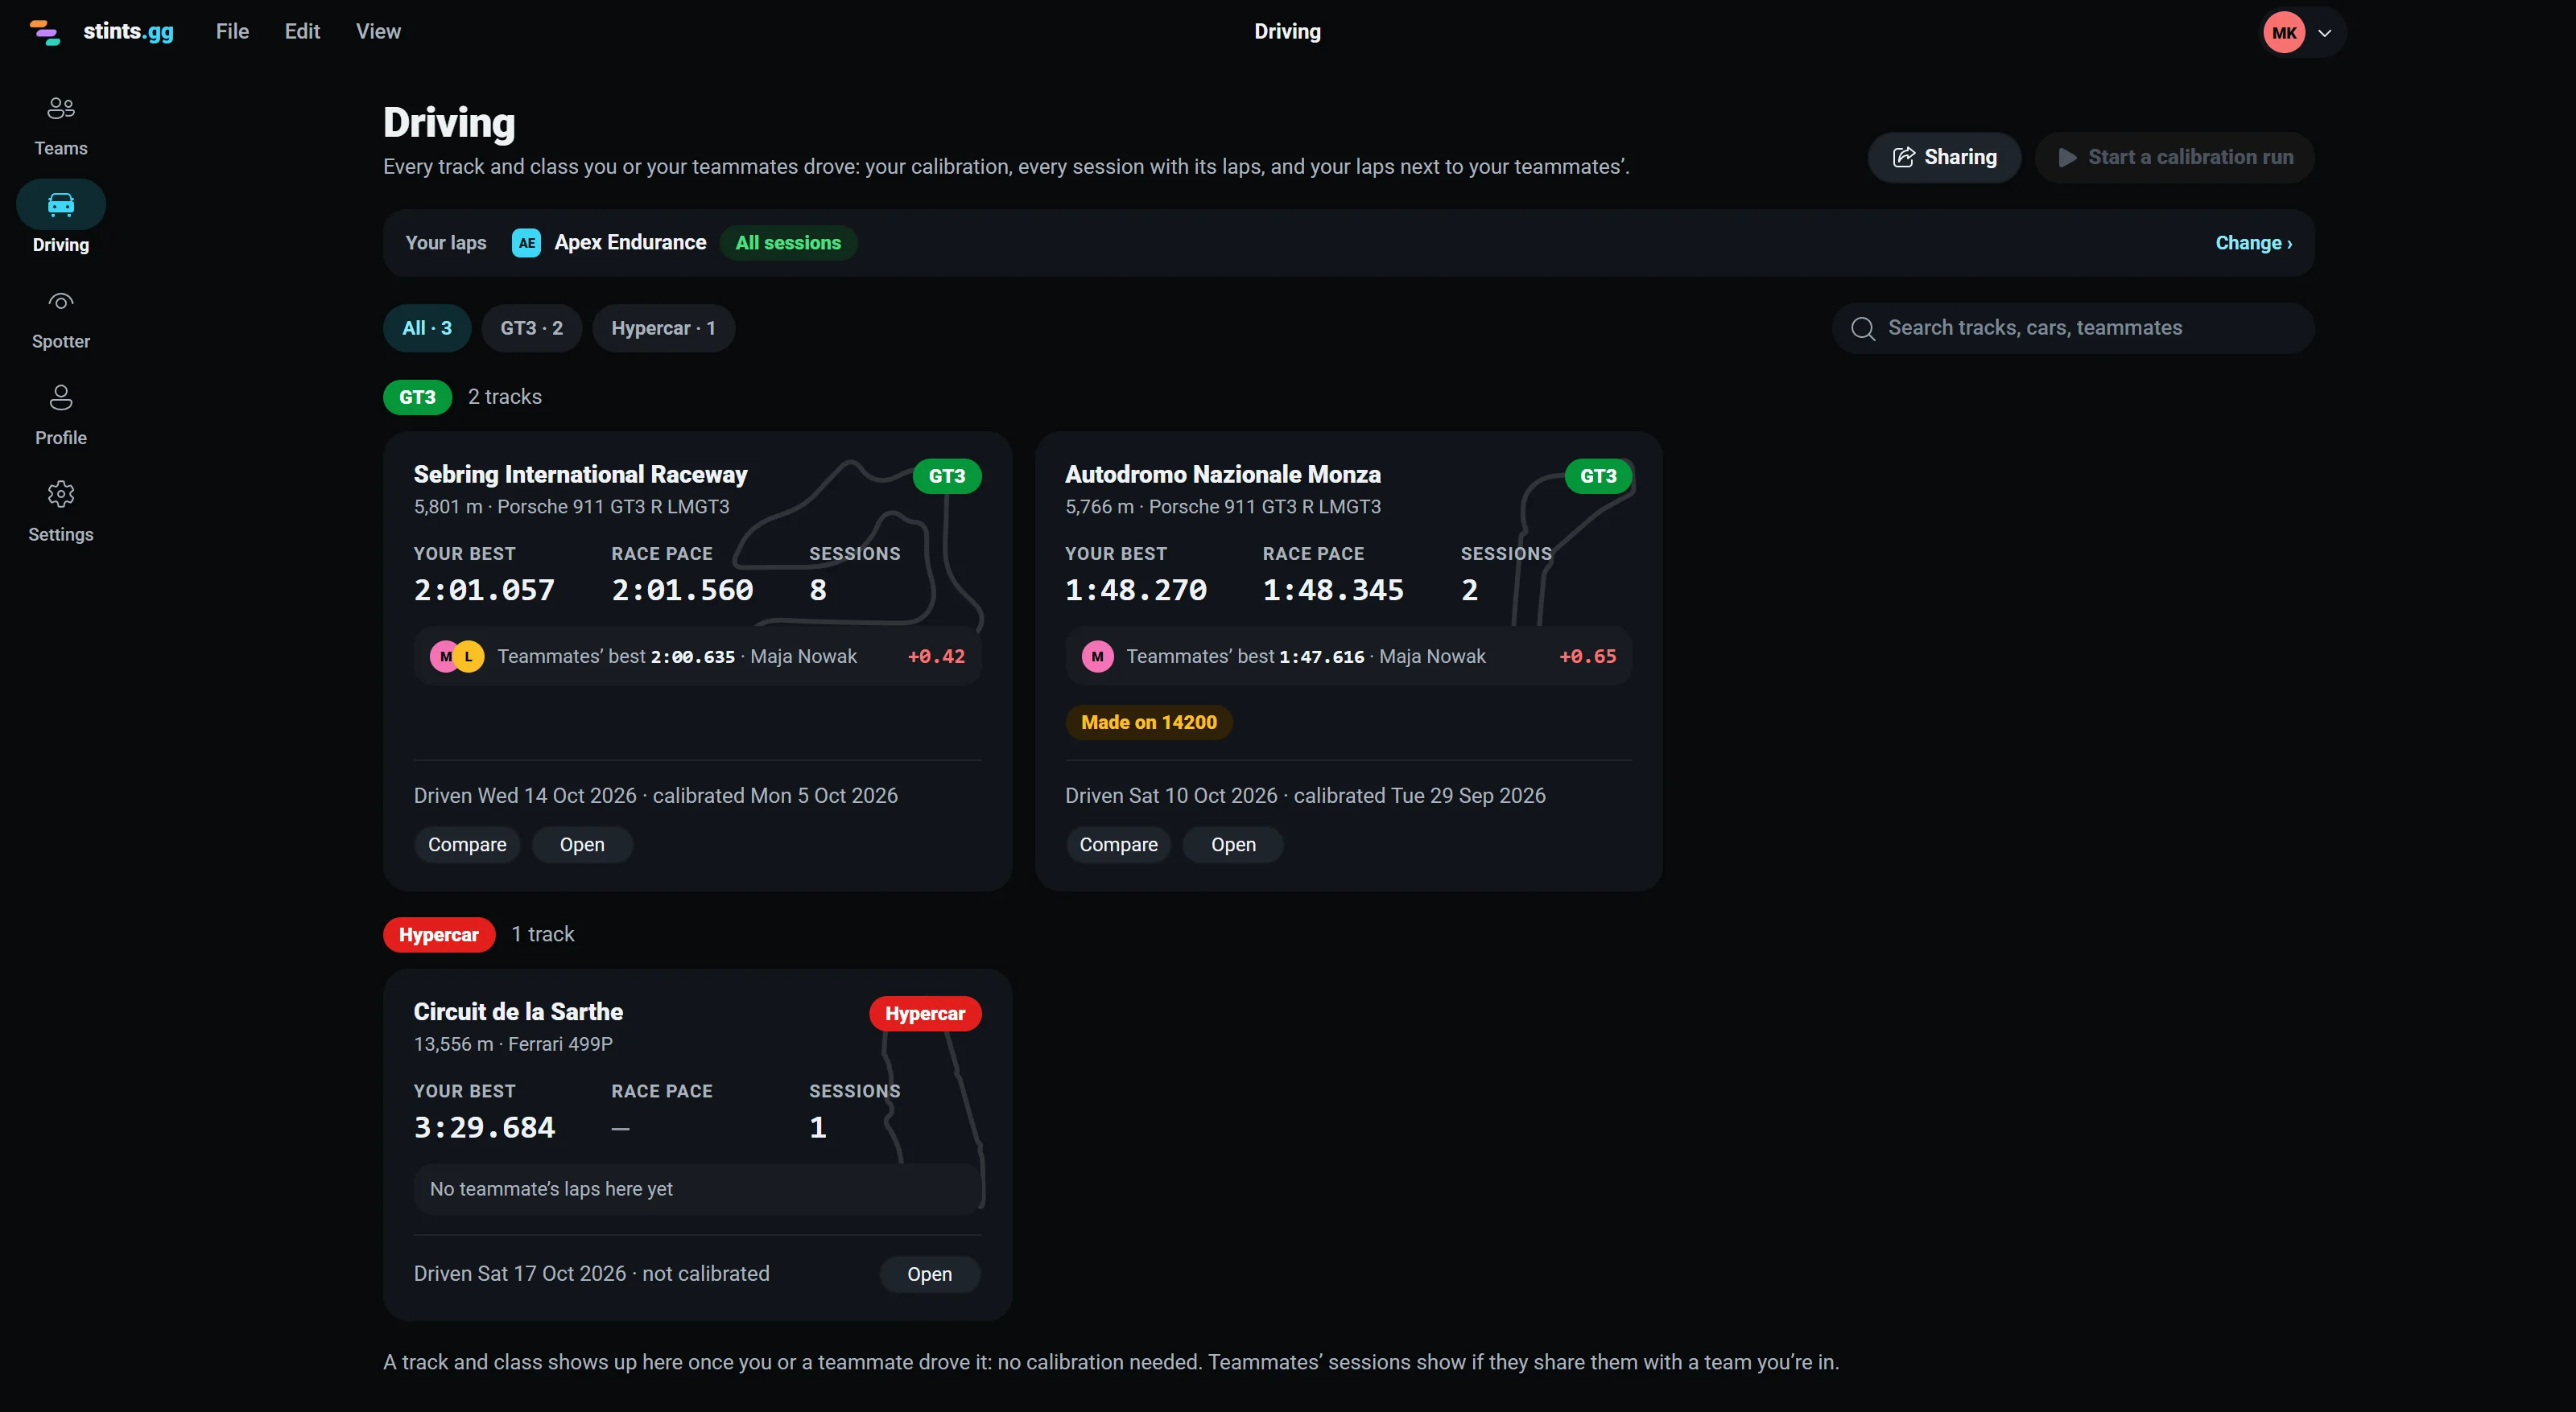The width and height of the screenshot is (2576, 1412).
Task: Open the Teams sidebar section
Action: pyautogui.click(x=61, y=126)
